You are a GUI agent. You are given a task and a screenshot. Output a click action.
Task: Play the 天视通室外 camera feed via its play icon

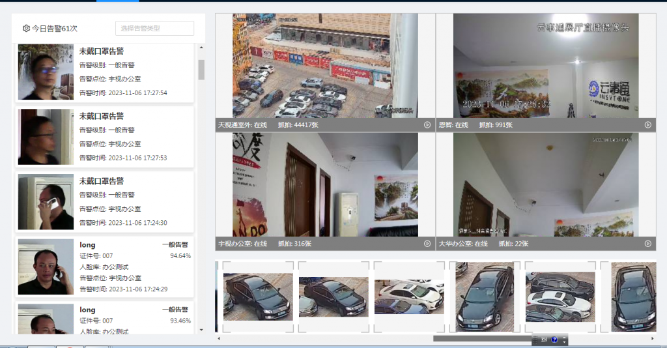427,124
